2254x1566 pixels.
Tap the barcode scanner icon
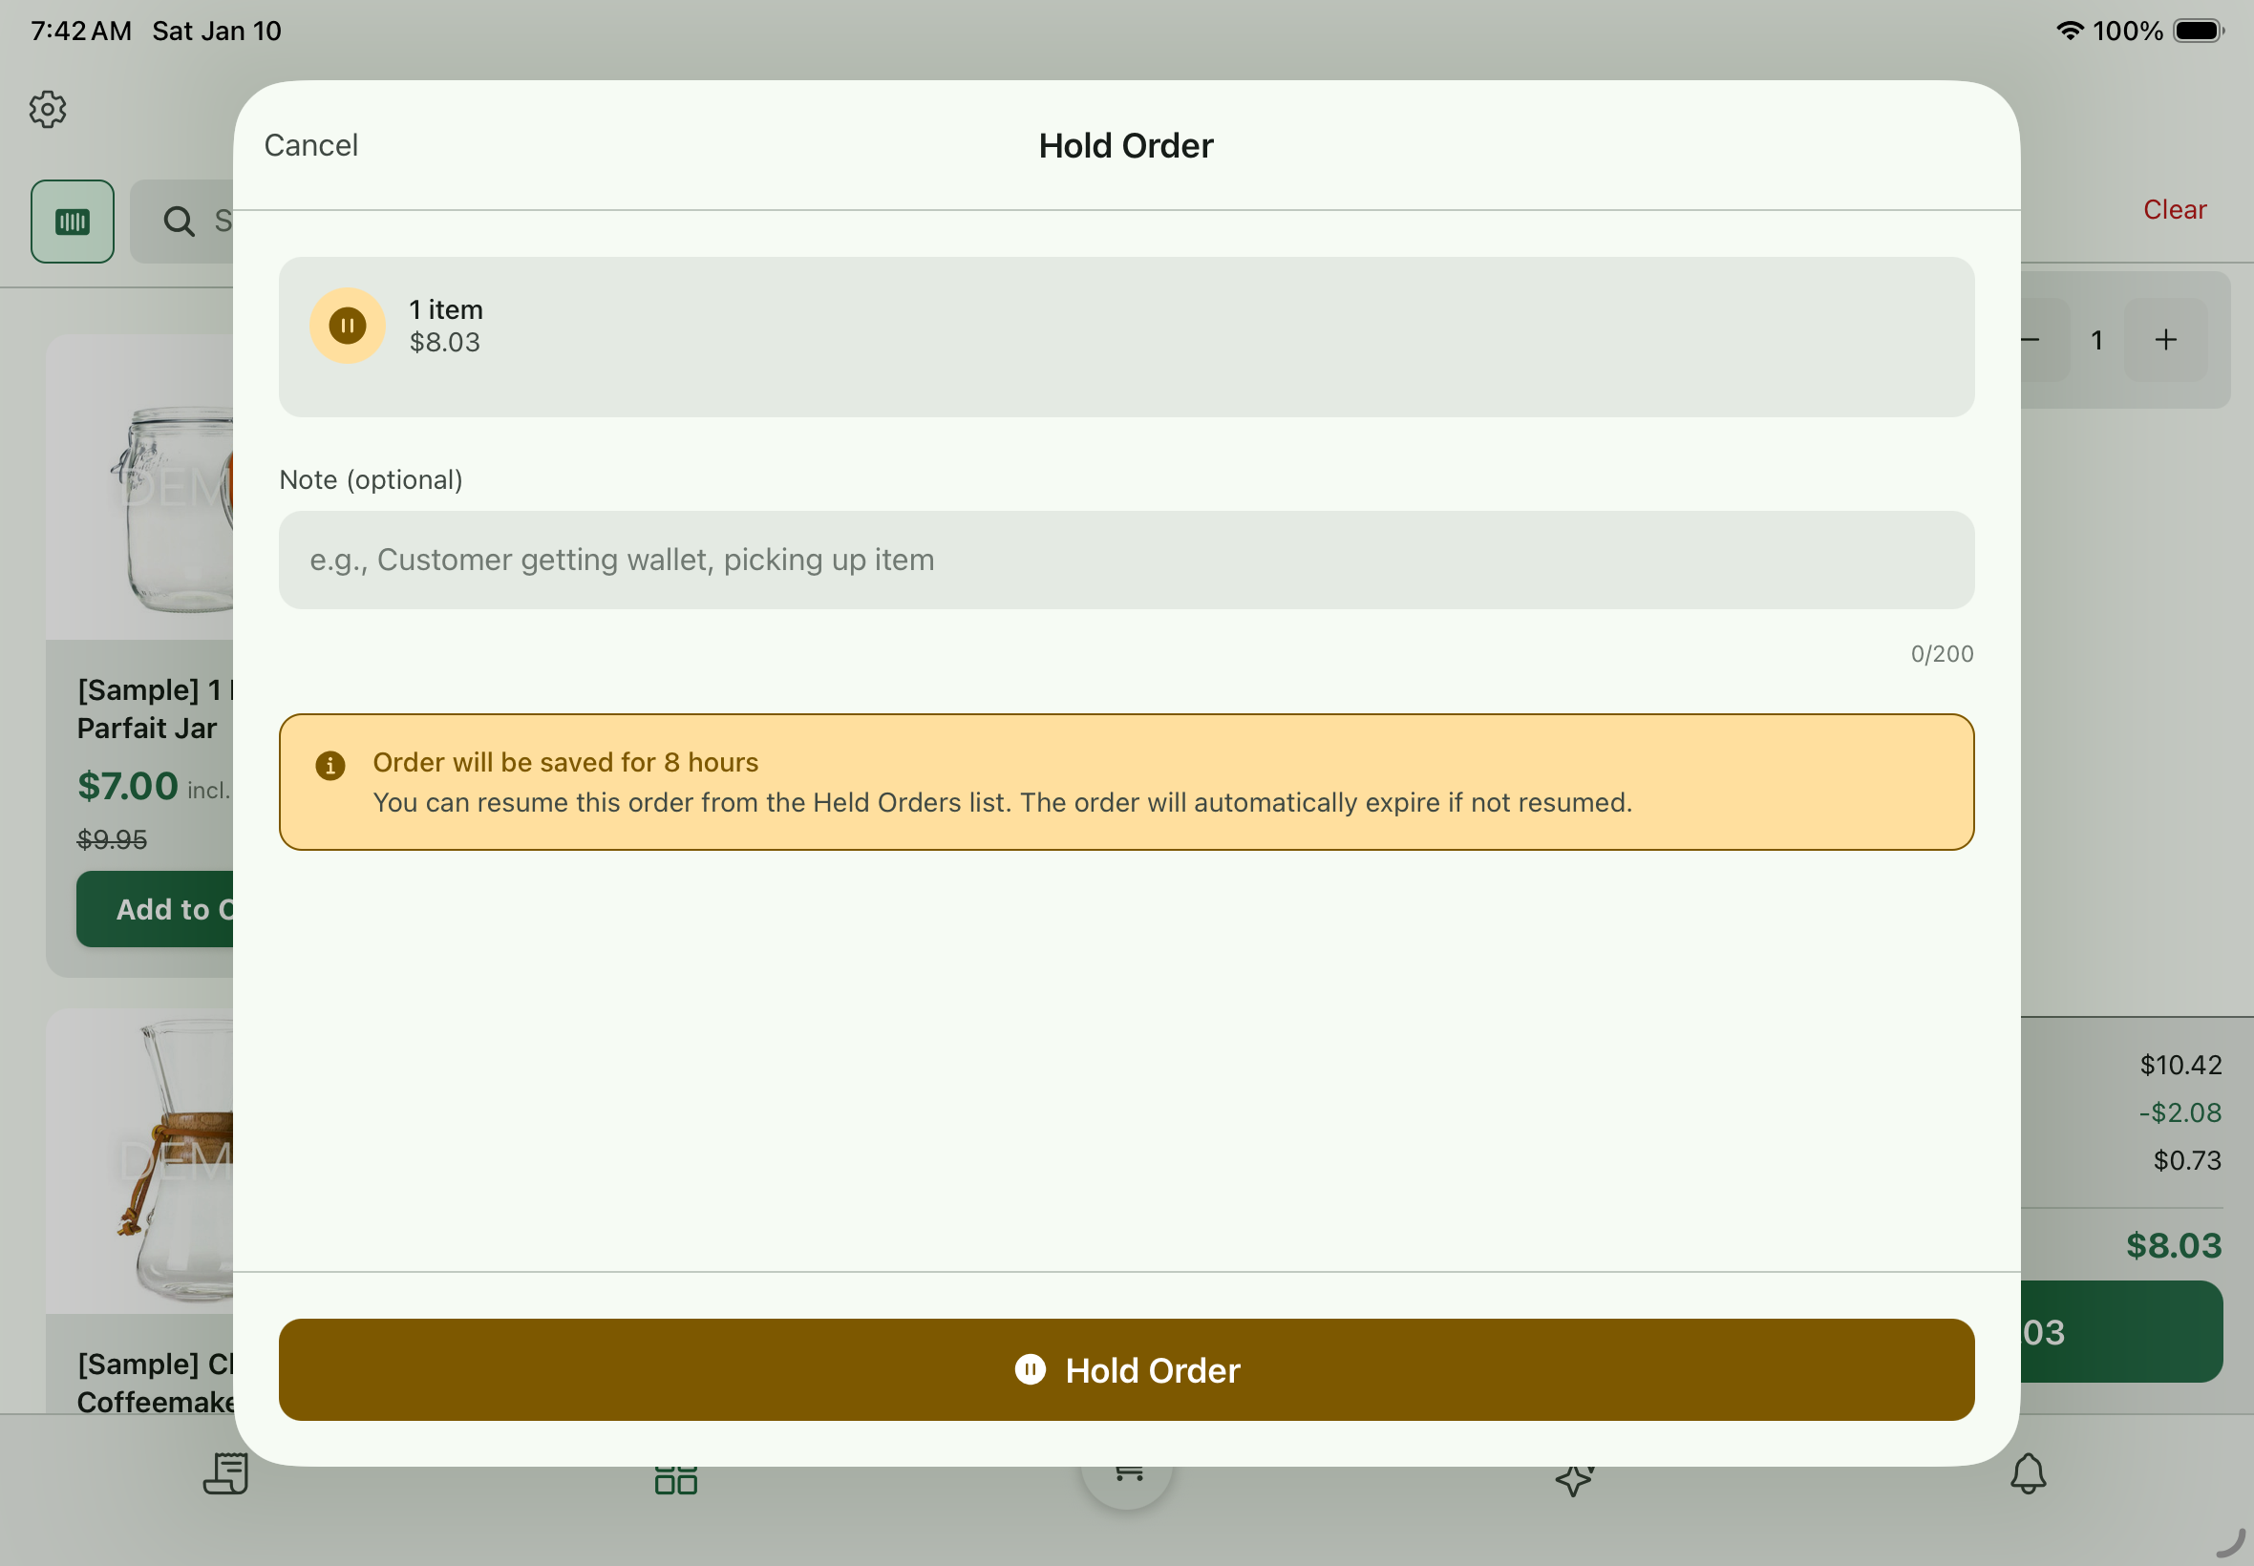point(73,222)
